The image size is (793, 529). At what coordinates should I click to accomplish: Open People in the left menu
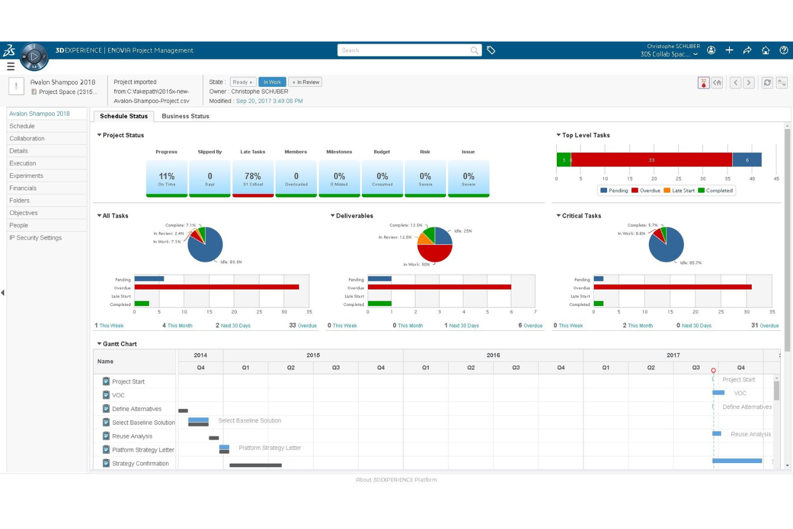pos(47,225)
